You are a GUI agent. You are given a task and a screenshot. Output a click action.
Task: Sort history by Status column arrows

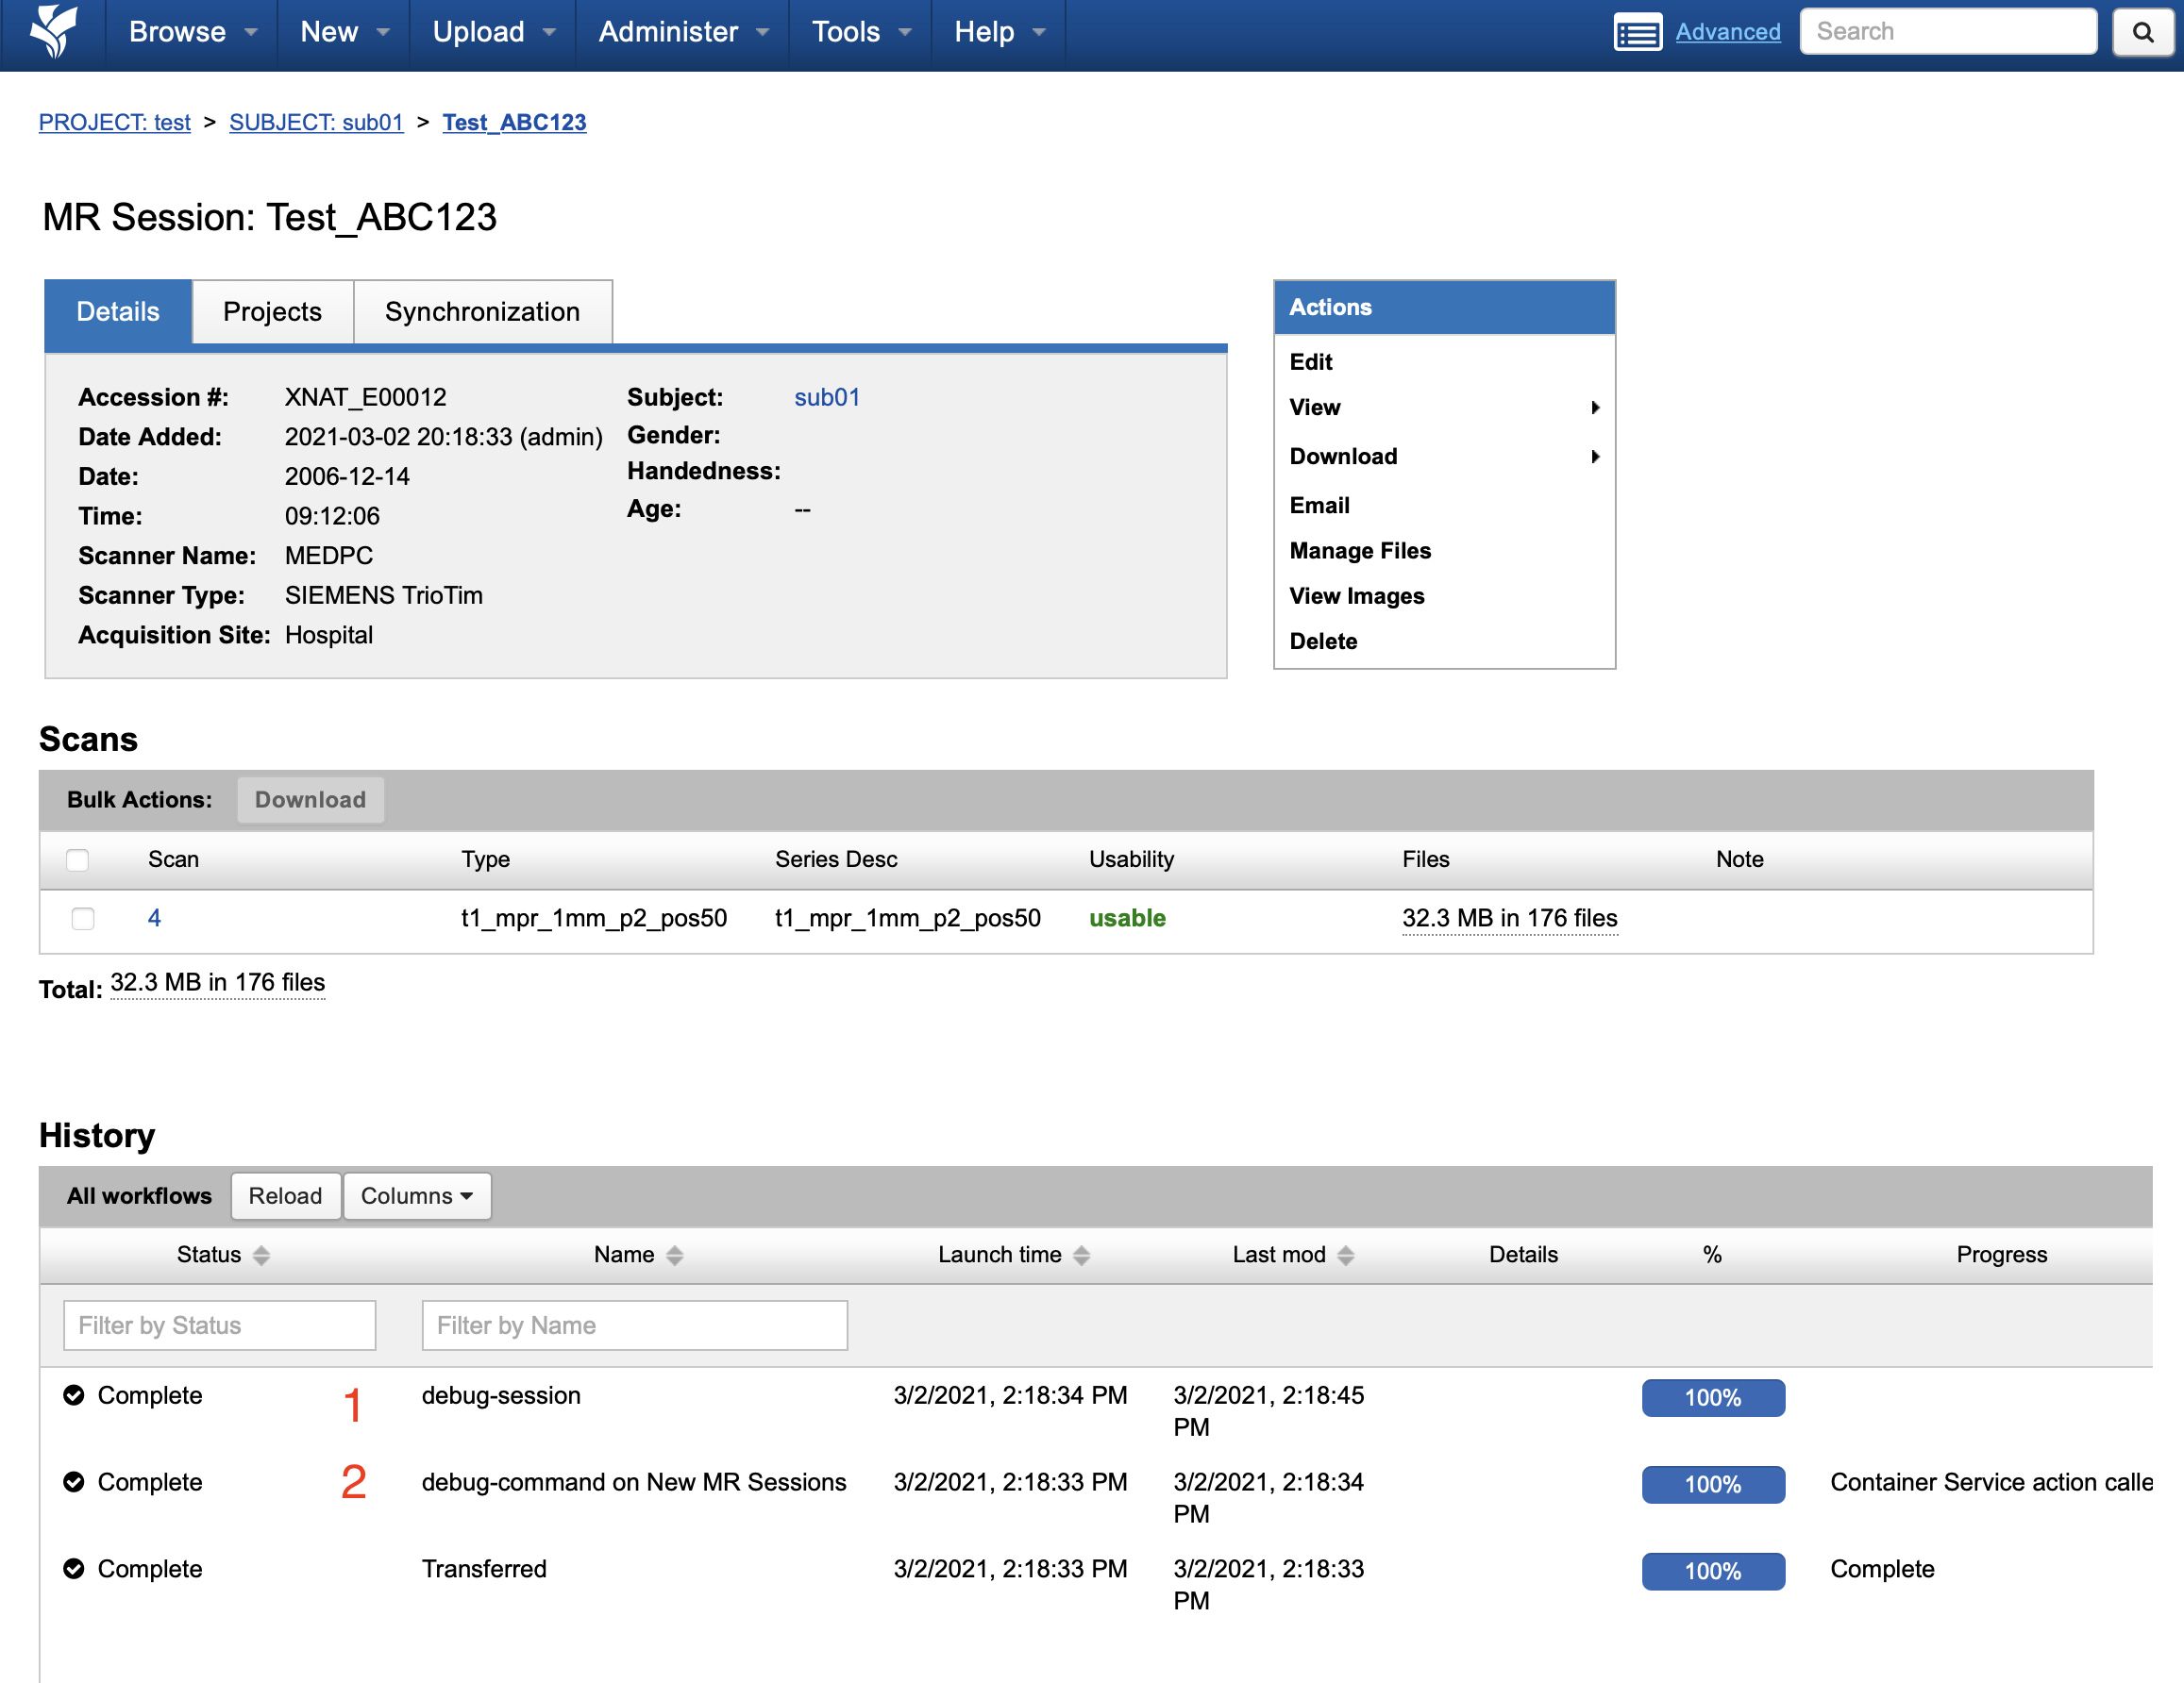(261, 1256)
